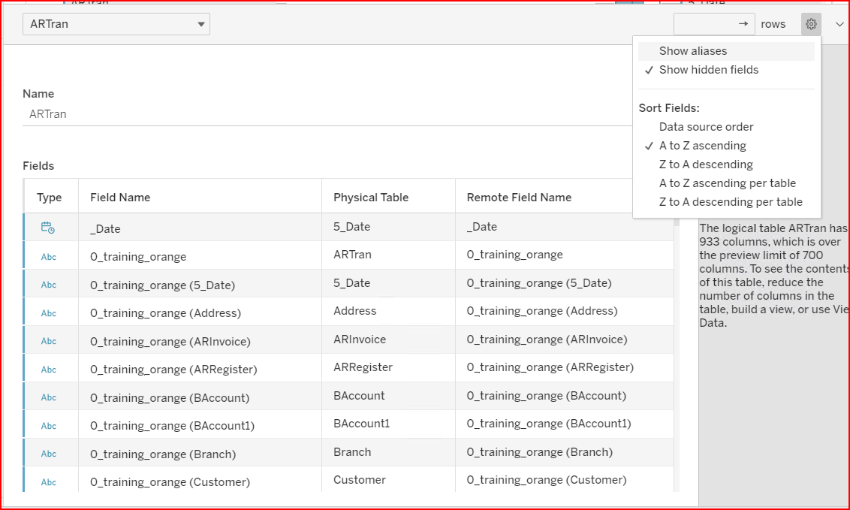The width and height of the screenshot is (850, 510).
Task: Click Abc type icon for 0_training_orange (Branch)
Action: tap(49, 454)
